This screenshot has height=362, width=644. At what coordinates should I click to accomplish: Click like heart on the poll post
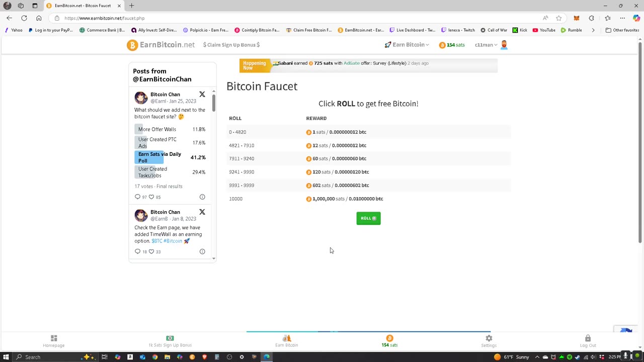[x=151, y=197]
